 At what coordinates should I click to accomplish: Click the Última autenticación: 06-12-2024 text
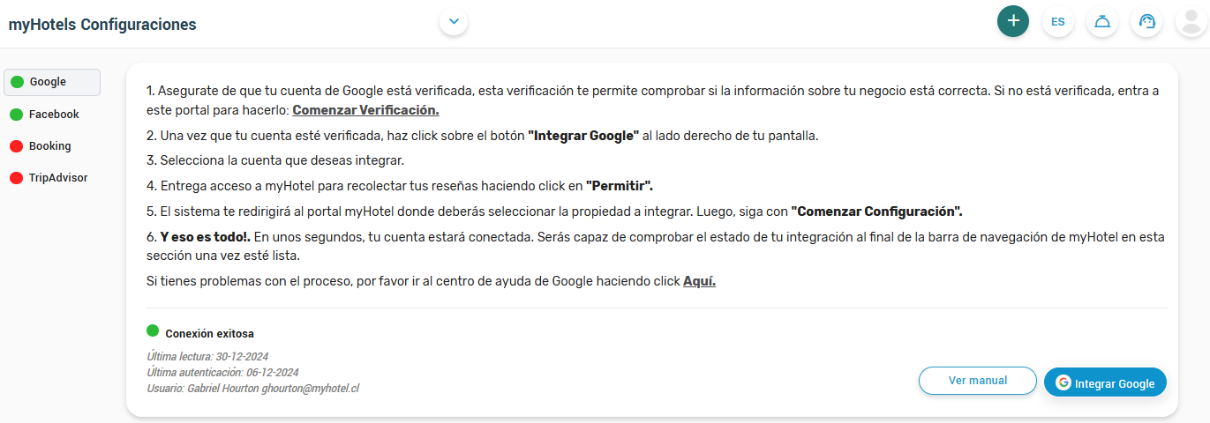tap(222, 373)
